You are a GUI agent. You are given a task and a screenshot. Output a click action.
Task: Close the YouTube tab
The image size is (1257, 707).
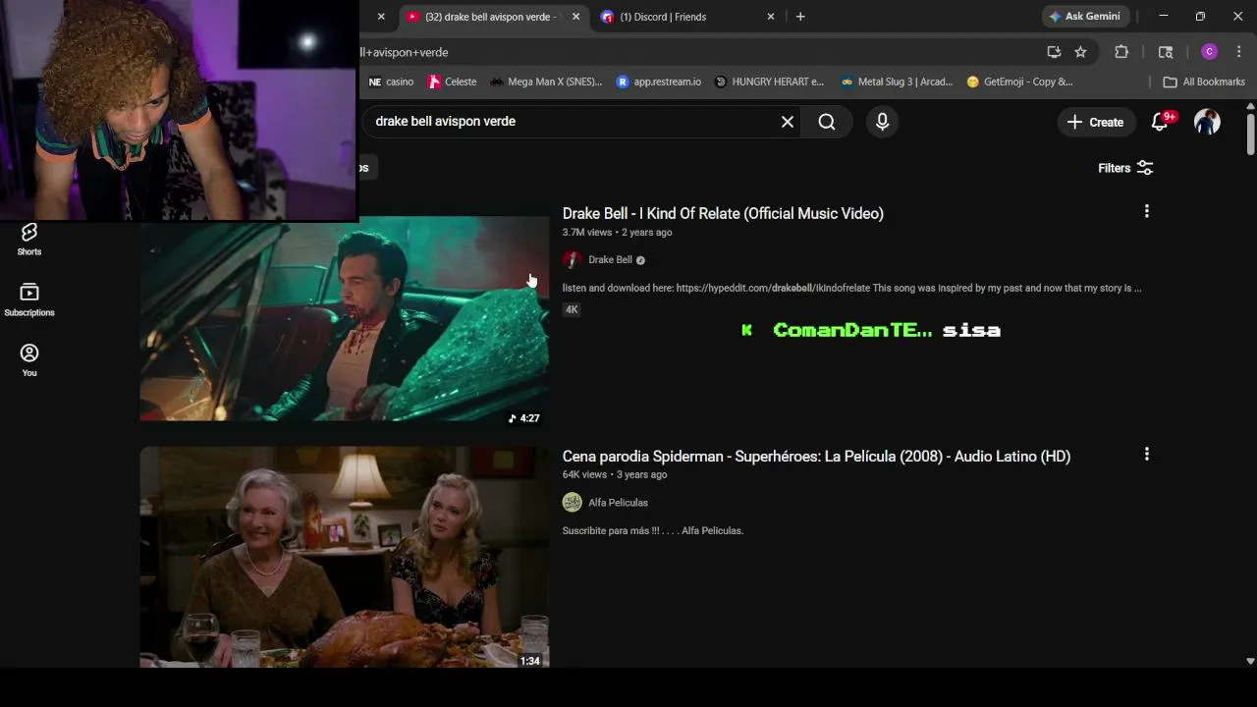coord(575,17)
